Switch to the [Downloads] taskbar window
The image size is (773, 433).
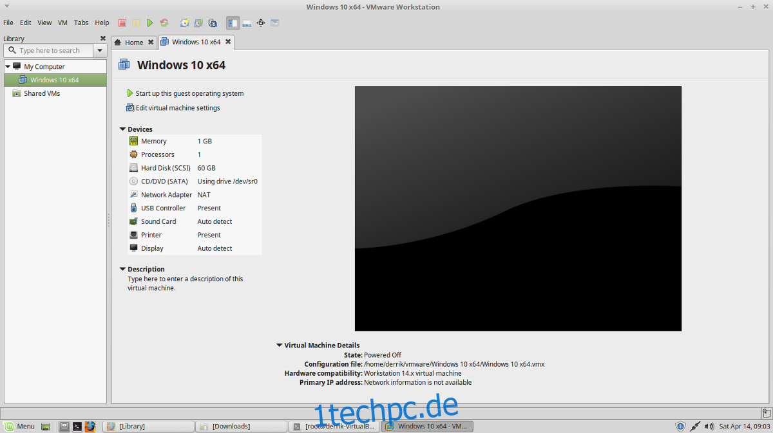(242, 426)
